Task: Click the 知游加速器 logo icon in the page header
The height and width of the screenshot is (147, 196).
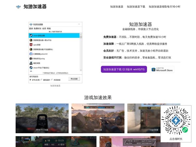Action: (18, 7)
